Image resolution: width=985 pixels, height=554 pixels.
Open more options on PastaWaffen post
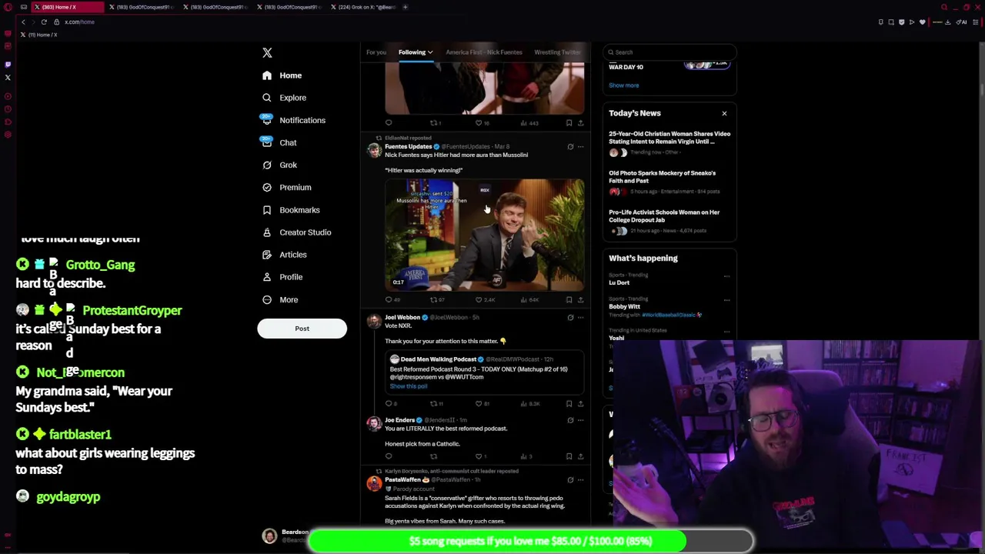pos(581,480)
